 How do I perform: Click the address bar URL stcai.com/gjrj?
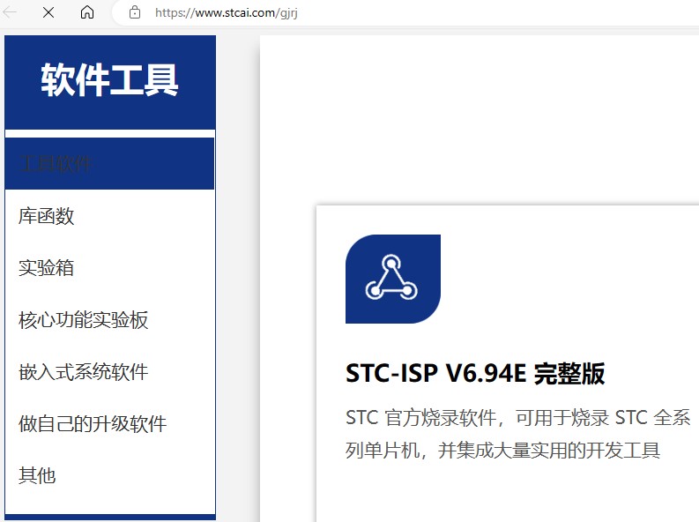(x=227, y=12)
